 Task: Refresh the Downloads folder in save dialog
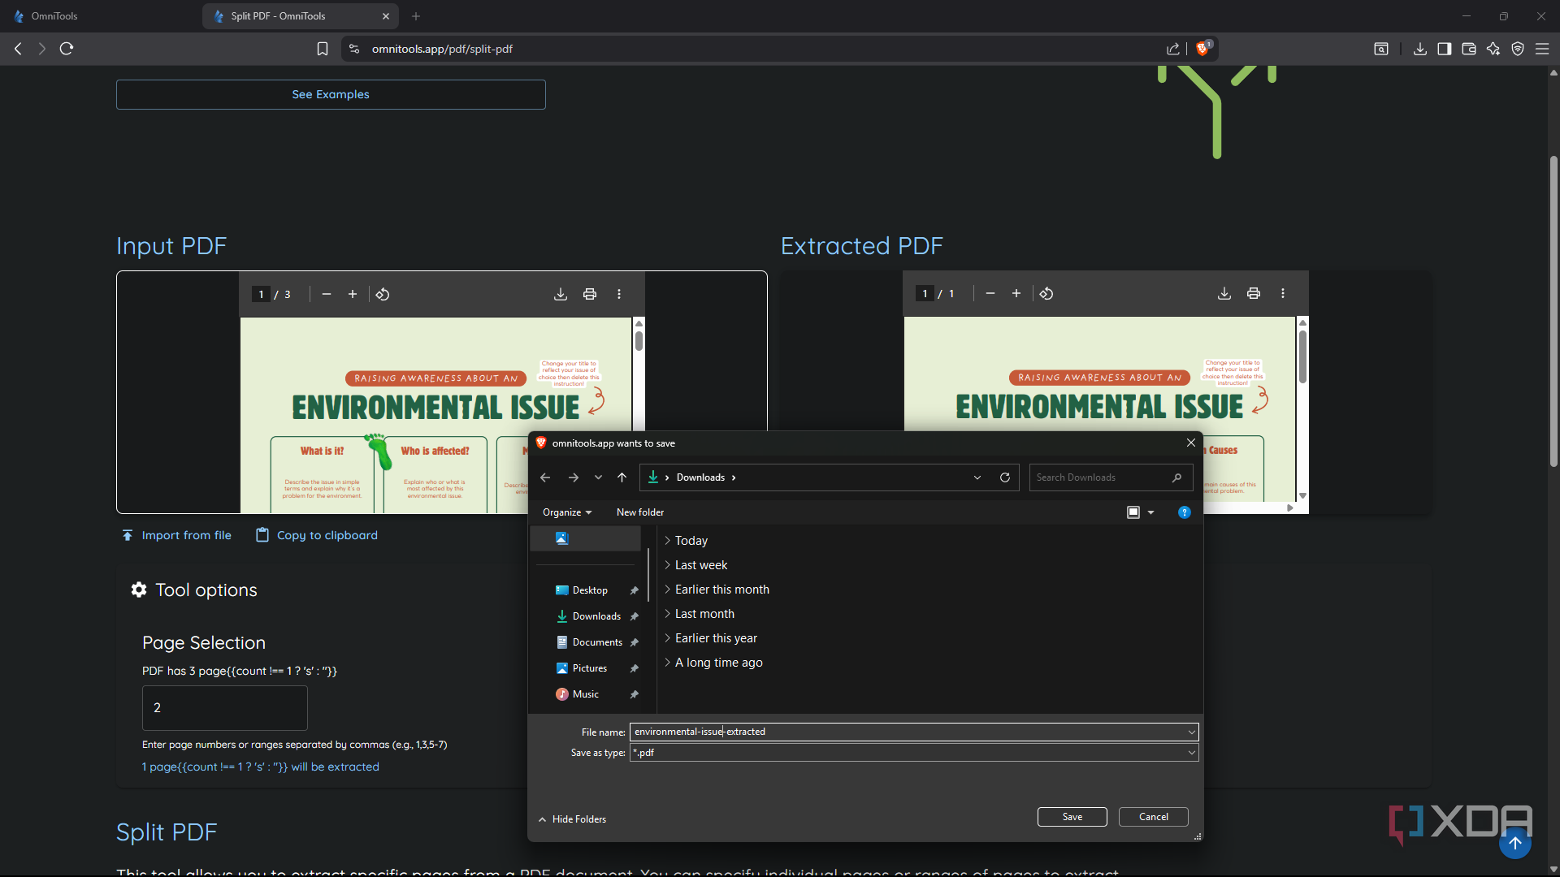pos(1005,477)
